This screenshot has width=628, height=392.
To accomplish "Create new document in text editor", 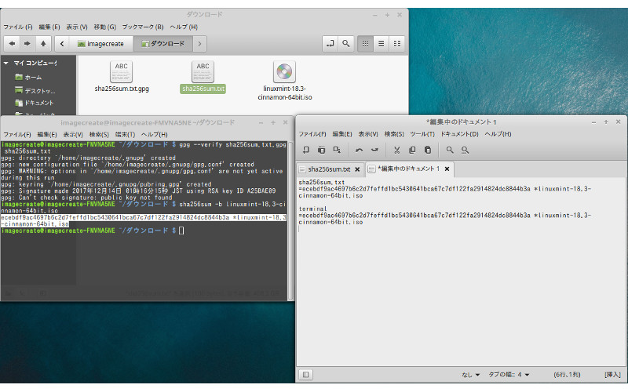I will click(x=306, y=150).
